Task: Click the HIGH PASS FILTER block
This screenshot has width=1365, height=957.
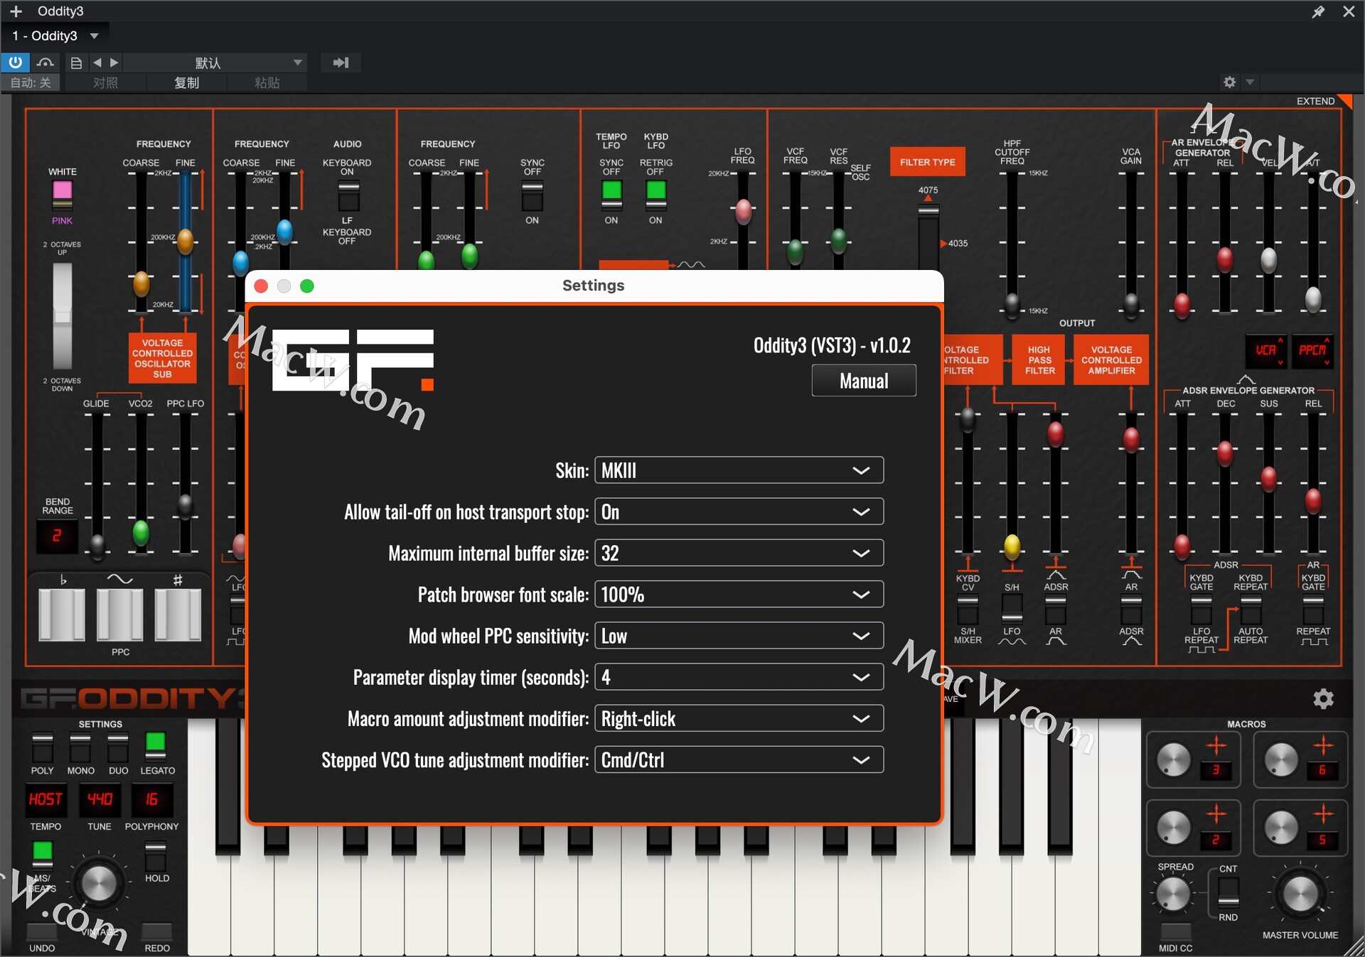Action: tap(1039, 359)
